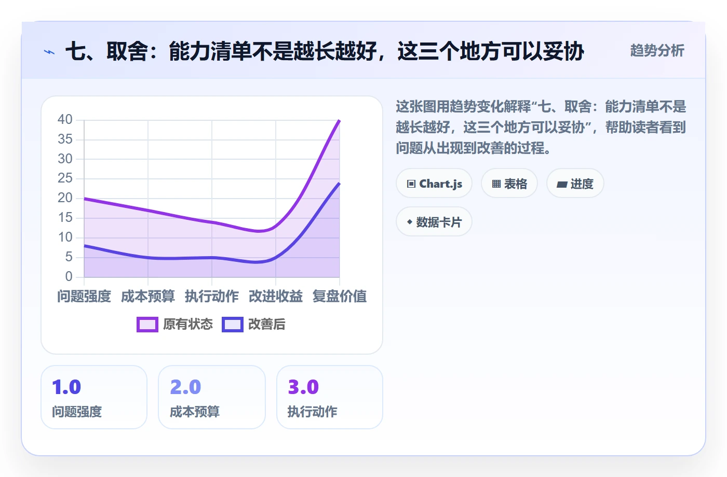Click the 原有状态 line peak at 复盘价值
This screenshot has height=477, width=727.
pos(339,120)
